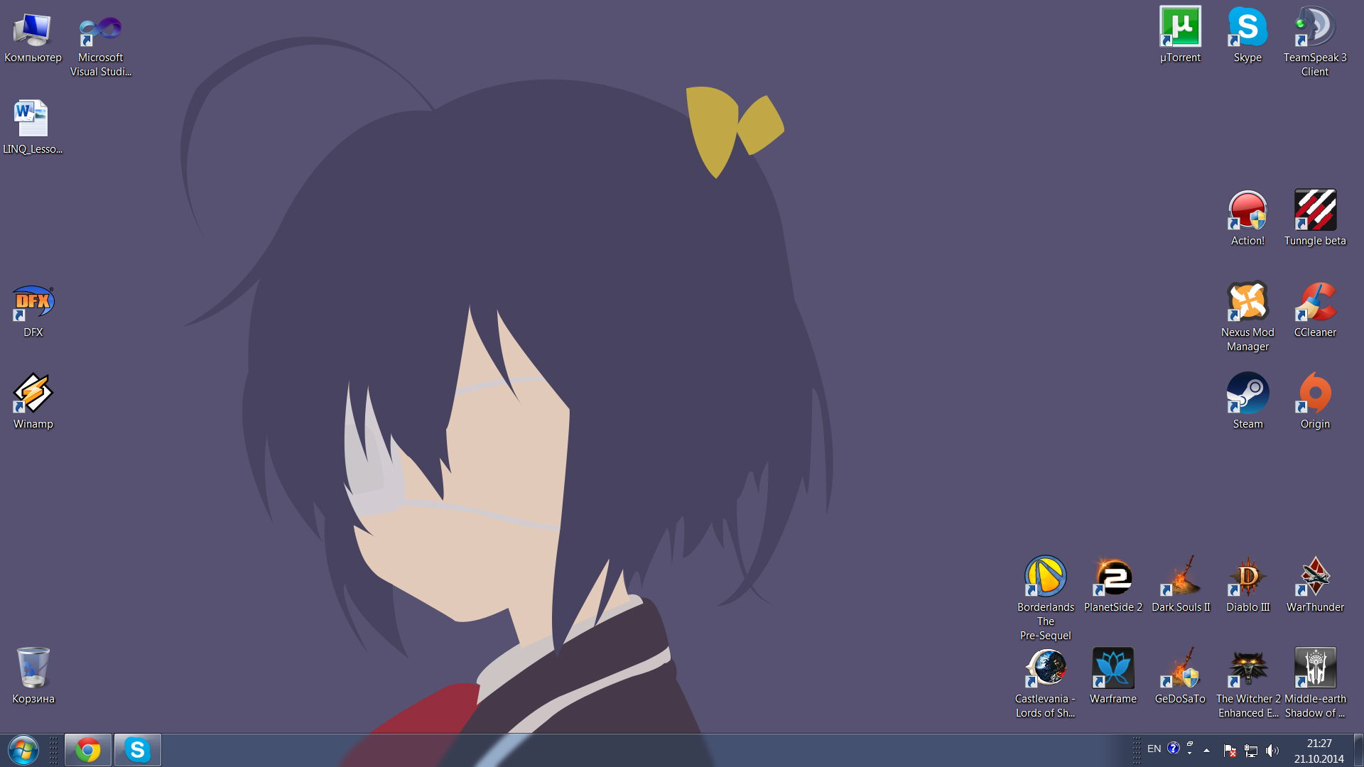
Task: Click the Корзина recycle bin icon
Action: click(33, 669)
